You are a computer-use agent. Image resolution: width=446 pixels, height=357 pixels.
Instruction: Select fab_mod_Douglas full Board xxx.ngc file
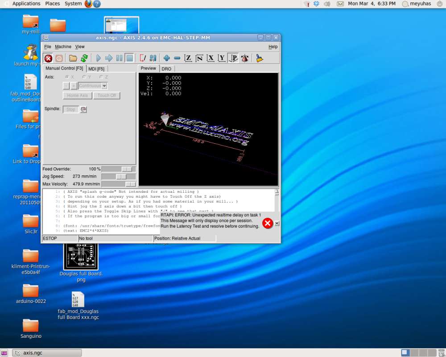pyautogui.click(x=78, y=306)
